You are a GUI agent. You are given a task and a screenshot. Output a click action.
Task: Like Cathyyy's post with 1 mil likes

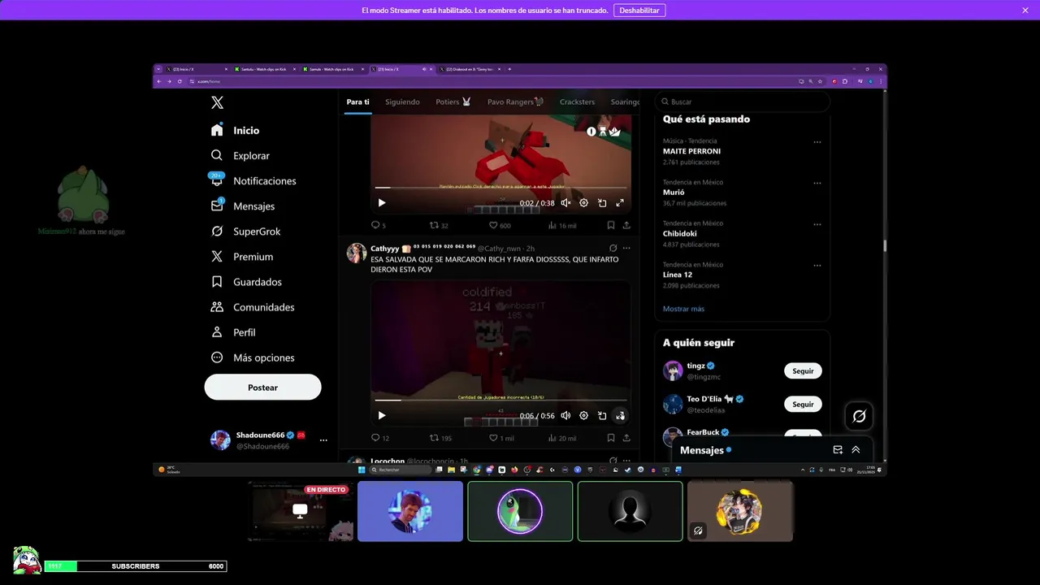[501, 438]
